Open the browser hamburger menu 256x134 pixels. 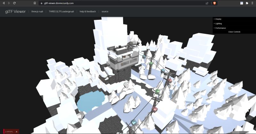[x=252, y=3]
